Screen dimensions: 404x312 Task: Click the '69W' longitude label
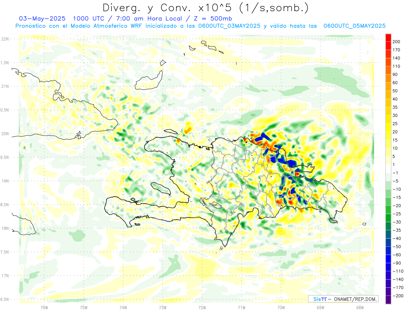(321, 308)
